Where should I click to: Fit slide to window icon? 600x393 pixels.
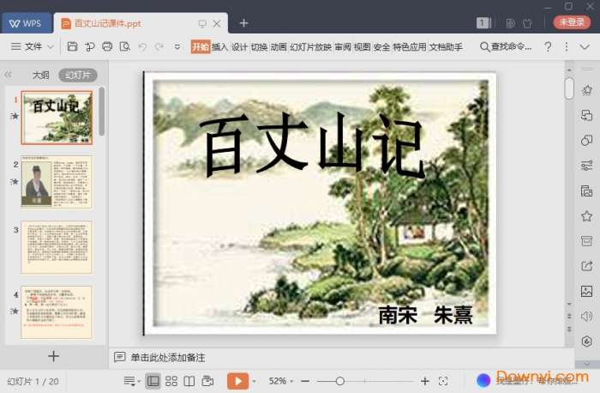coord(443,381)
